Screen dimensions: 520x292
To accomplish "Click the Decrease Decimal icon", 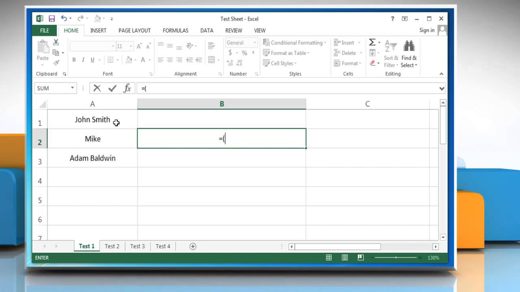I will click(239, 63).
